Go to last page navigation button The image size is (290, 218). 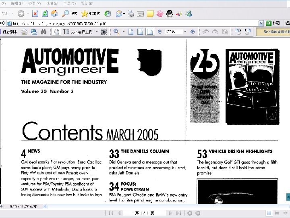179,213
